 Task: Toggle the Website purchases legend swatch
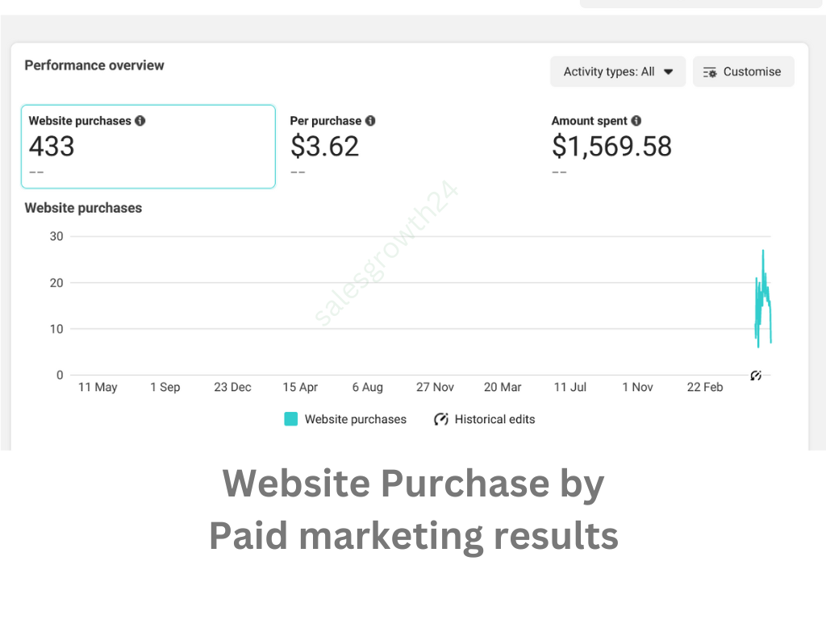290,419
